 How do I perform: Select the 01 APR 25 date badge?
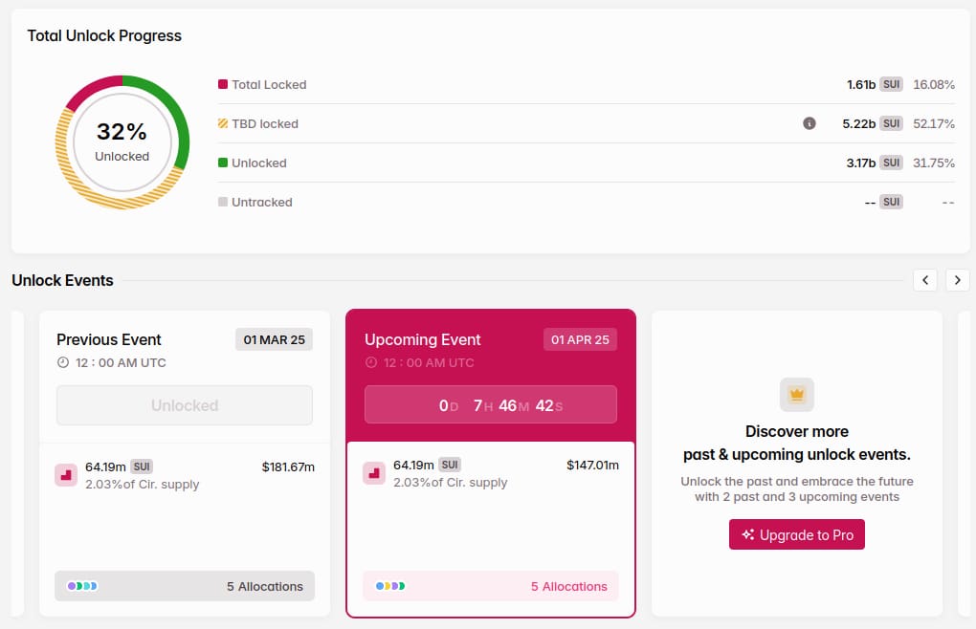tap(580, 339)
